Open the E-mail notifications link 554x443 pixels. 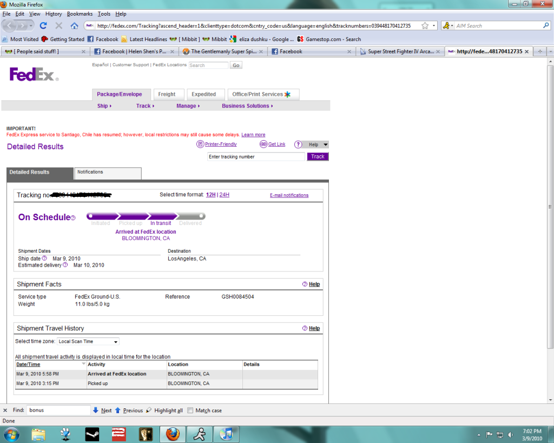point(289,195)
